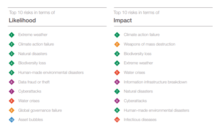The width and height of the screenshot is (213, 131).
Task: Click the green number 5 diamond in the Likelihood list
Action: tap(11, 72)
